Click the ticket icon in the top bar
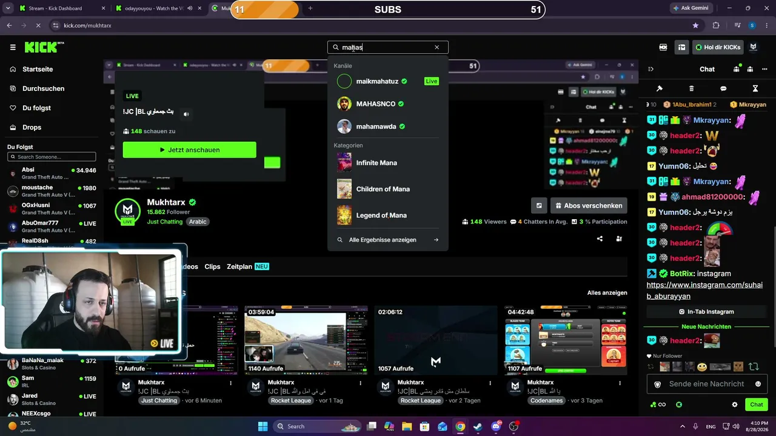This screenshot has width=776, height=436. point(663,47)
